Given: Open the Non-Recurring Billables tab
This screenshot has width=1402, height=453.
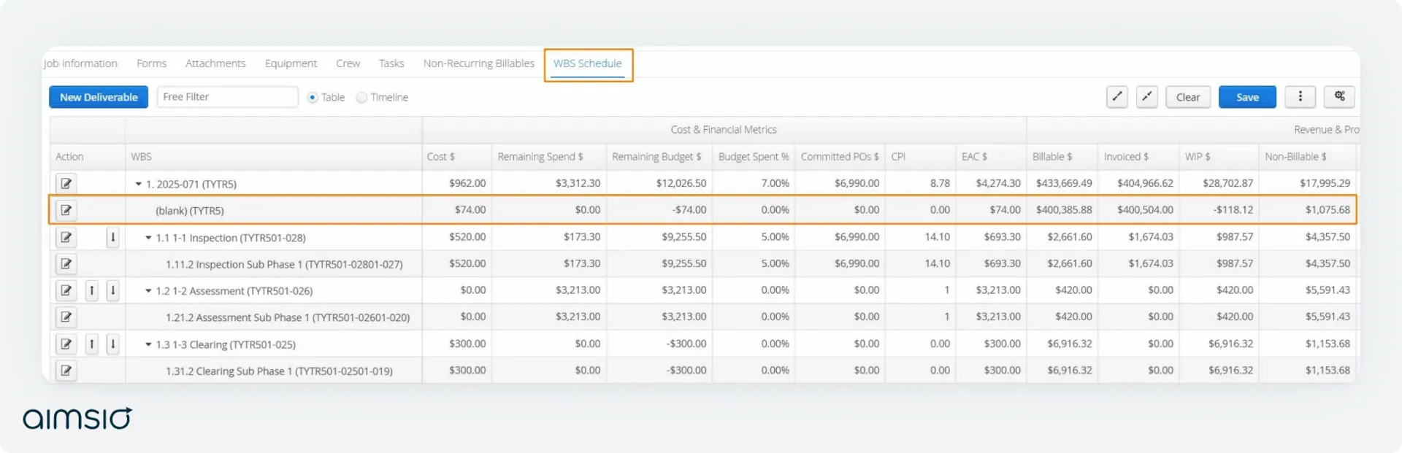Looking at the screenshot, I should tap(479, 63).
